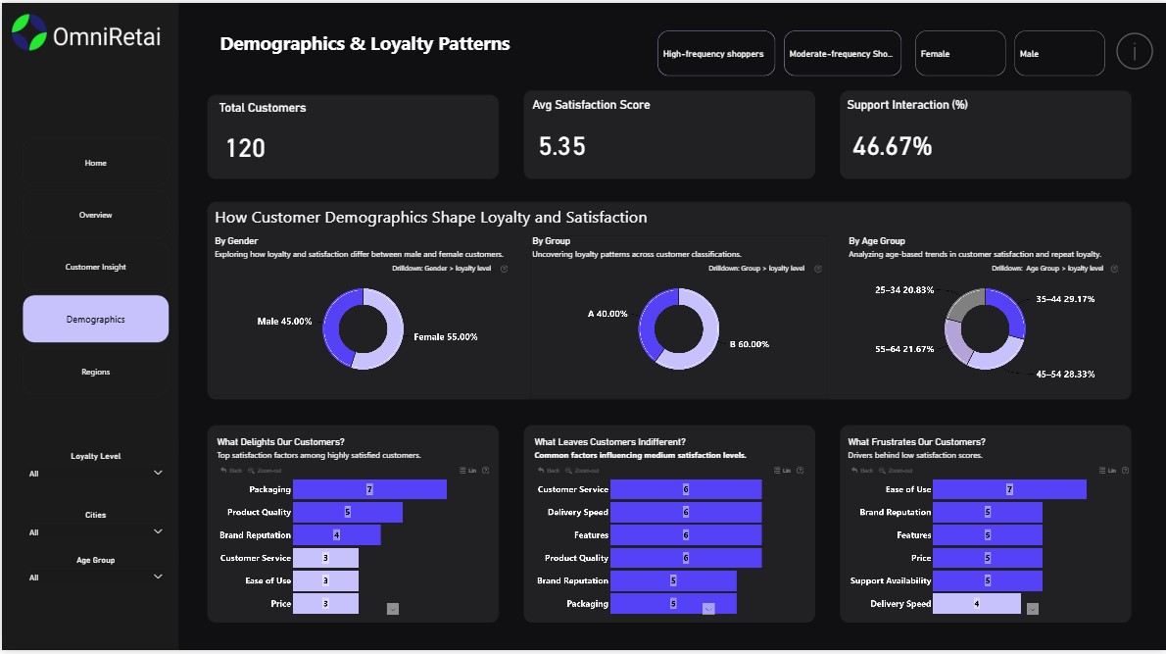The width and height of the screenshot is (1166, 654).
Task: Click Customer Service bar in What Delights
Action: pyautogui.click(x=325, y=557)
